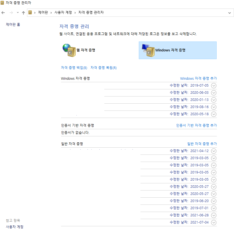Go forward with the right arrow button
This screenshot has width=234, height=229.
point(11,13)
